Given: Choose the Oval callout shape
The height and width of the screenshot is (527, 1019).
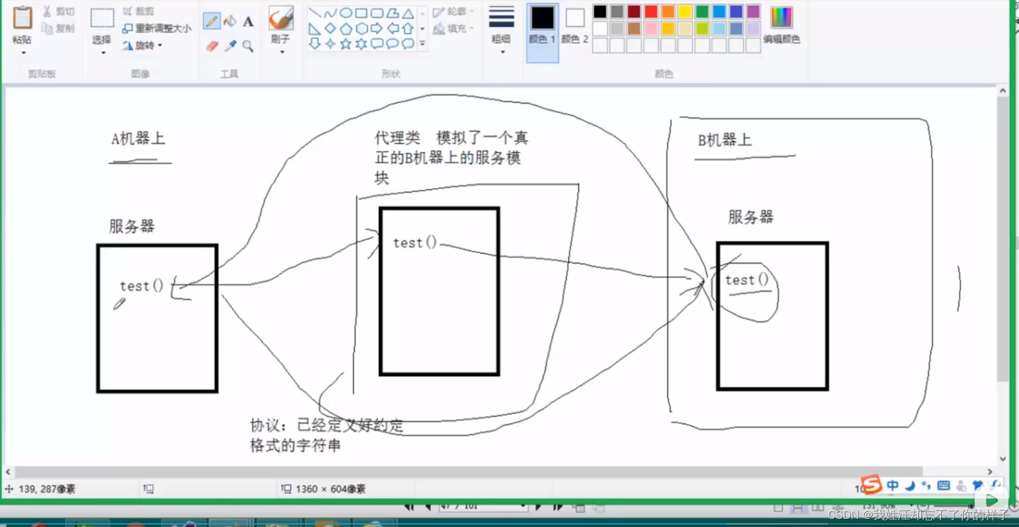Looking at the screenshot, I should click(x=393, y=44).
